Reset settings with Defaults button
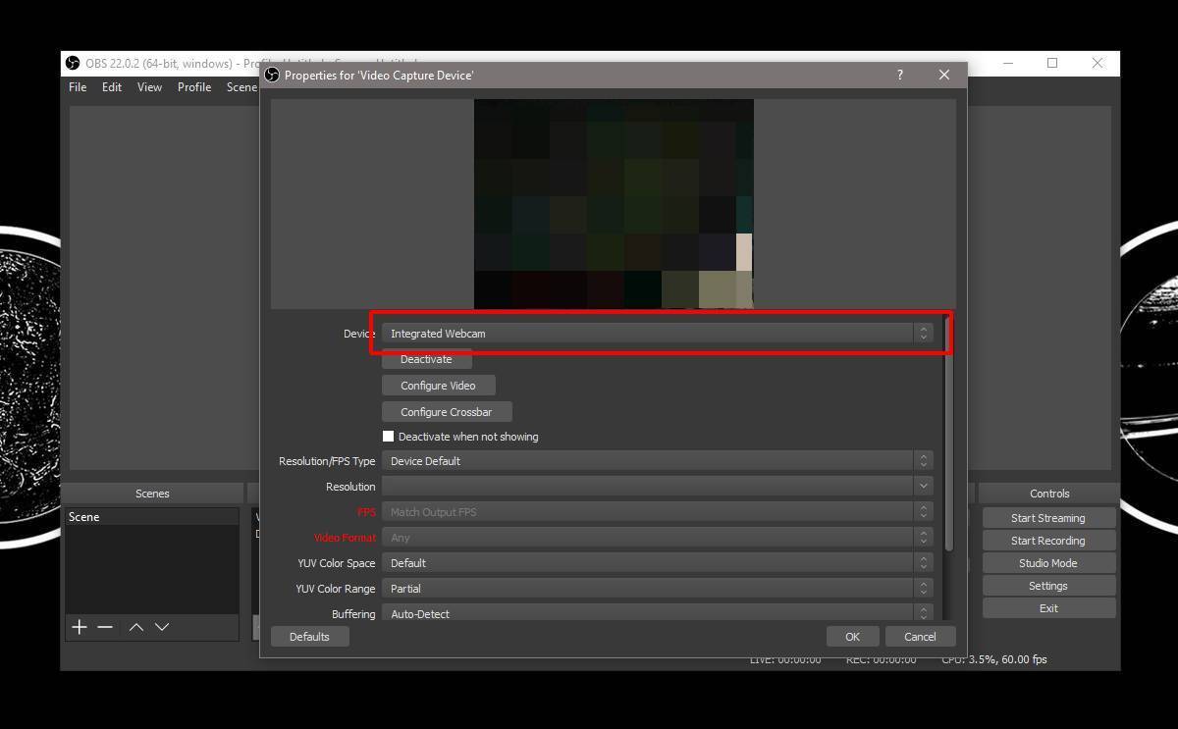 [x=309, y=637]
